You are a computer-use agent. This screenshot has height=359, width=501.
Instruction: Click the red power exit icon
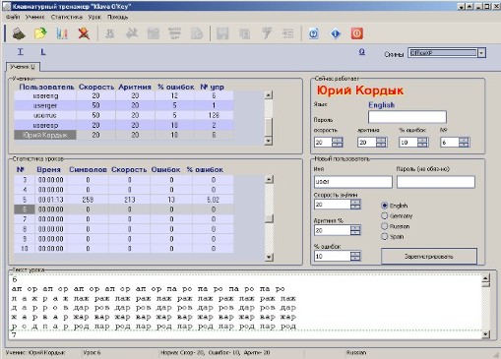pos(357,33)
